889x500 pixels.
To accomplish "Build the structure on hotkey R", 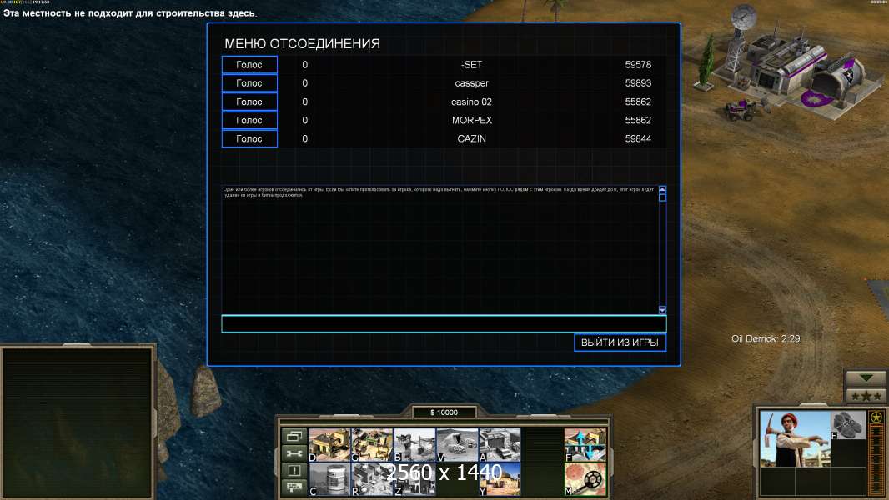I will [372, 480].
